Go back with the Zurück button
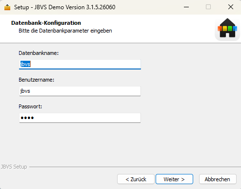 point(136,179)
